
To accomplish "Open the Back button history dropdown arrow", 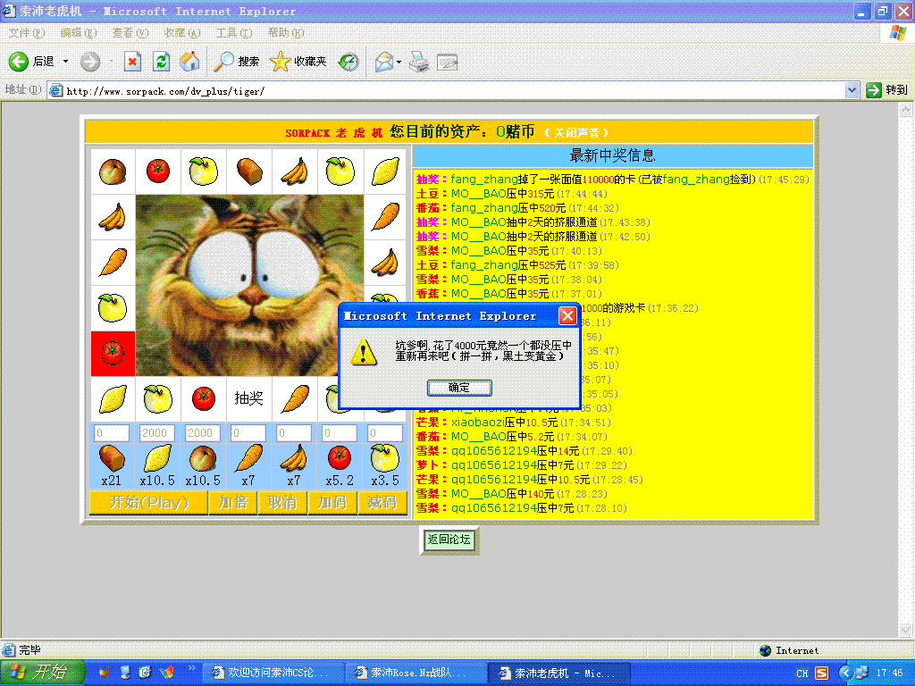I will click(65, 62).
